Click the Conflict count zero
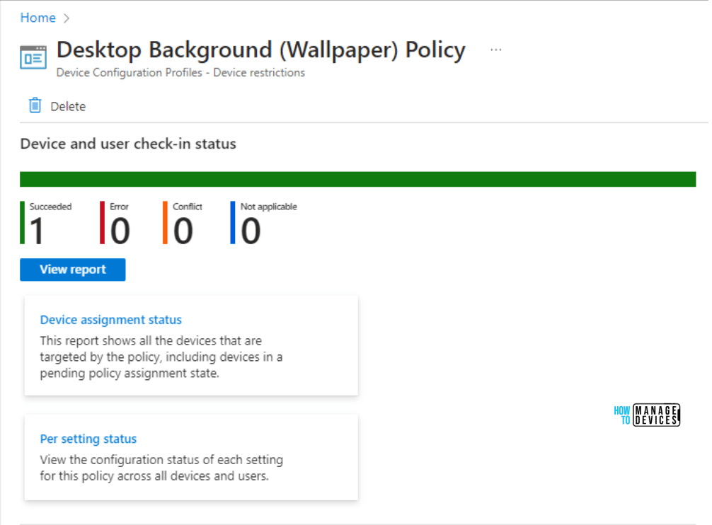The image size is (712, 525). (x=184, y=232)
